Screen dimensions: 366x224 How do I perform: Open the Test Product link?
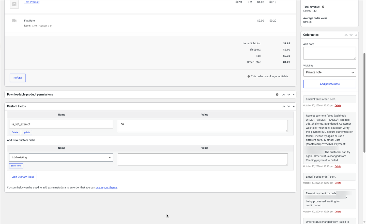[32, 2]
